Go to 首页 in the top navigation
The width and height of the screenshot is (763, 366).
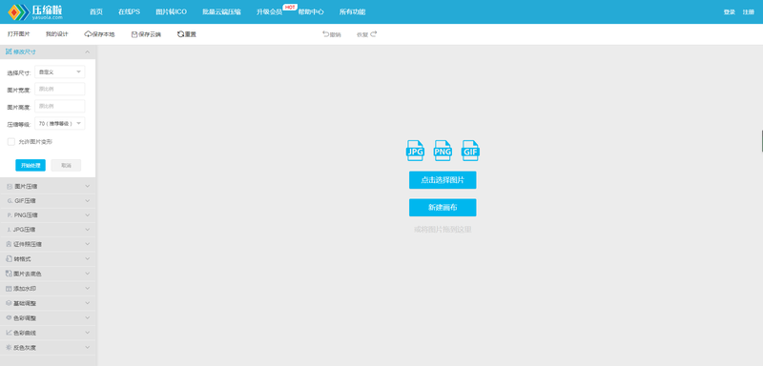point(96,12)
